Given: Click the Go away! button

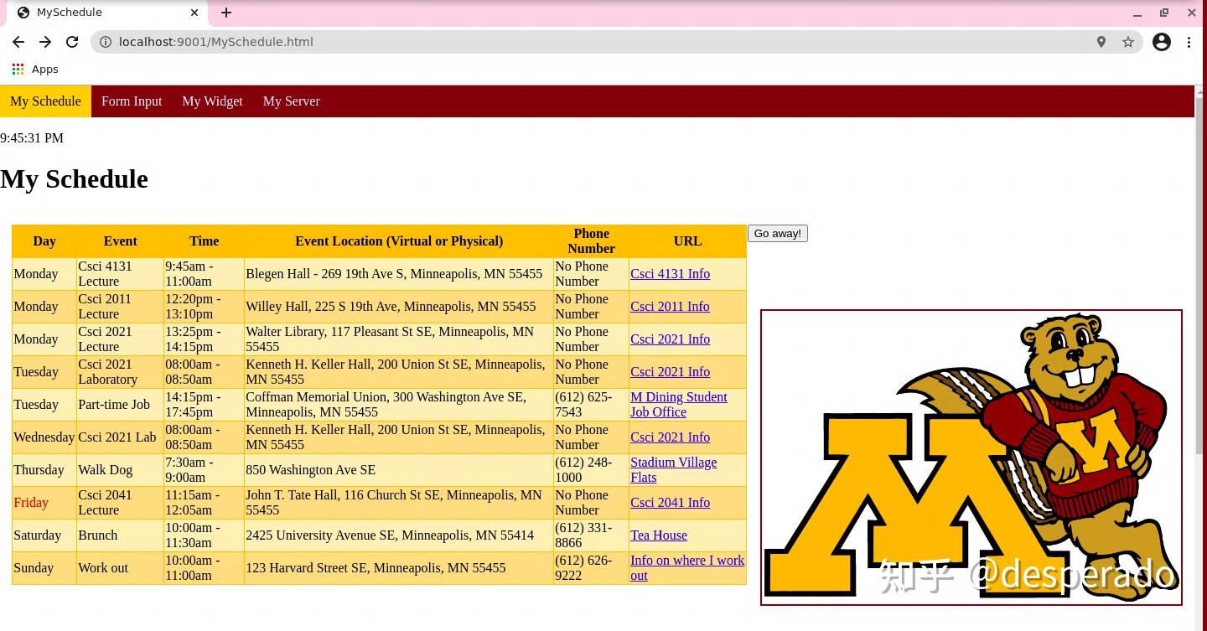Looking at the screenshot, I should tap(778, 234).
